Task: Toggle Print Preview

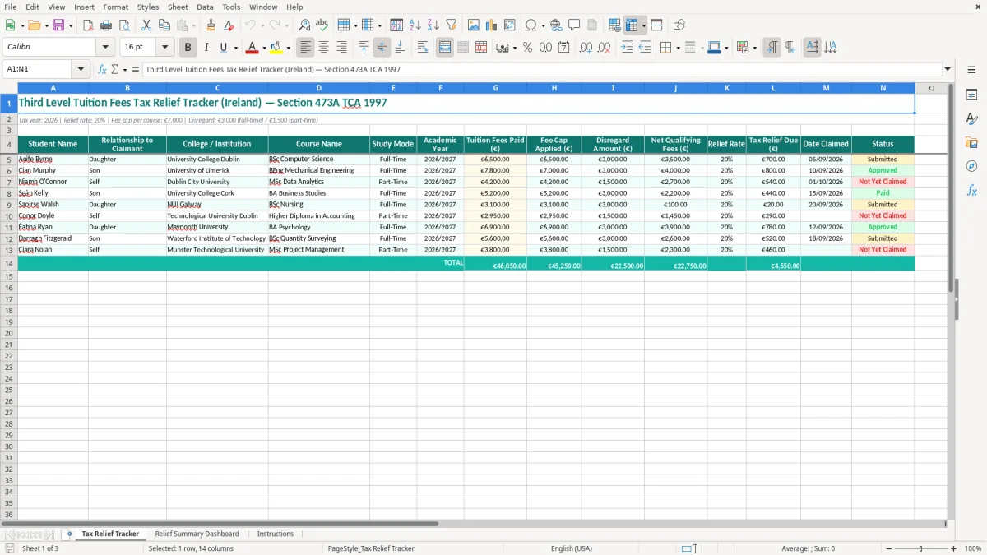Action: [x=124, y=25]
